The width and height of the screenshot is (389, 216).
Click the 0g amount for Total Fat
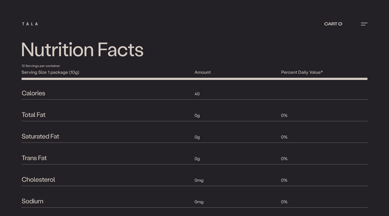tap(197, 115)
